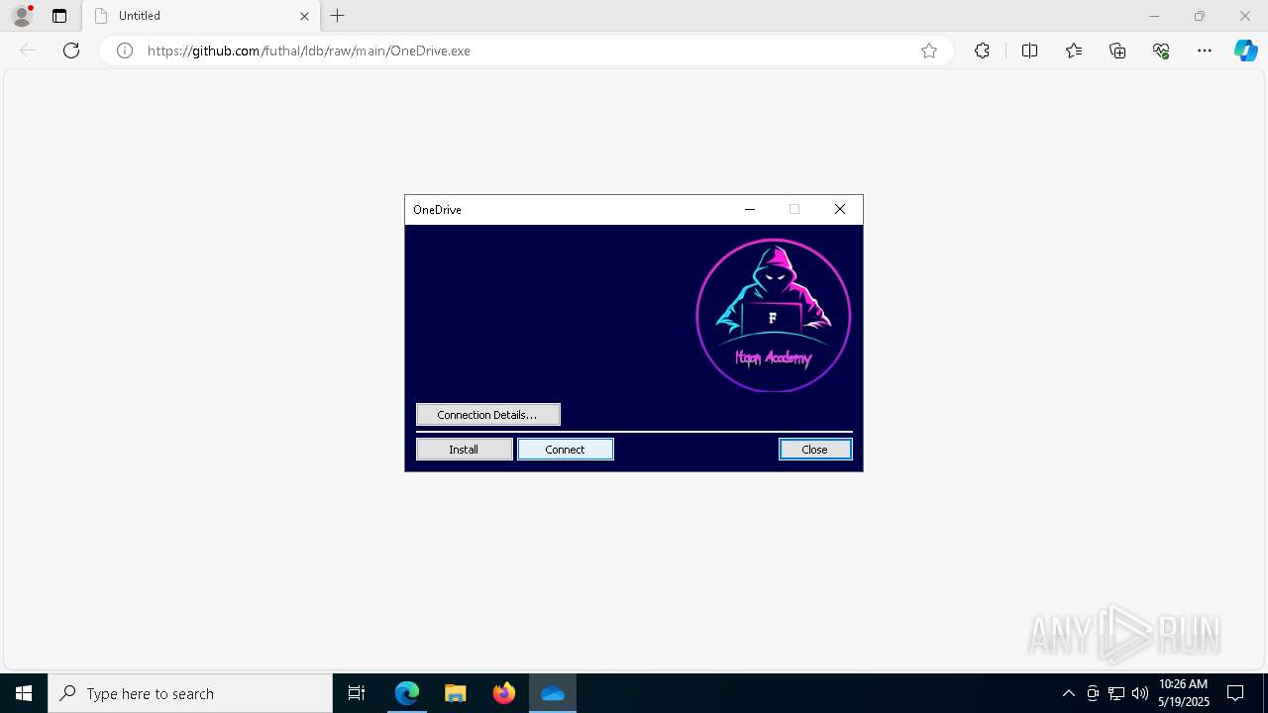1268x713 pixels.
Task: Click the address bar URL
Action: tap(309, 51)
